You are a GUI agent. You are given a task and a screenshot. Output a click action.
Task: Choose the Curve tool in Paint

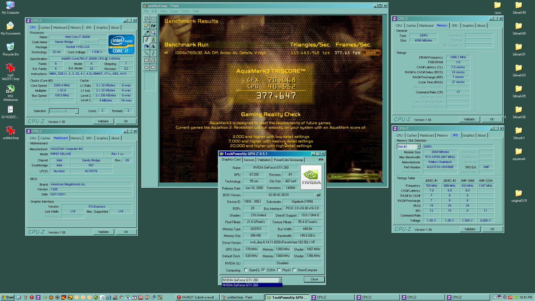153,54
